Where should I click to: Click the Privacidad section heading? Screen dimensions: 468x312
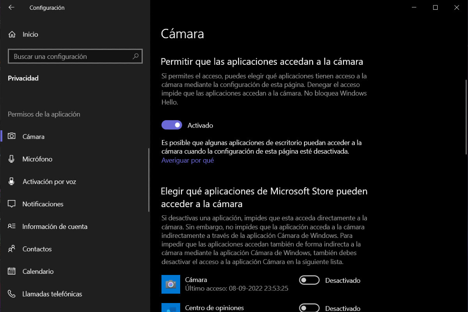[23, 78]
